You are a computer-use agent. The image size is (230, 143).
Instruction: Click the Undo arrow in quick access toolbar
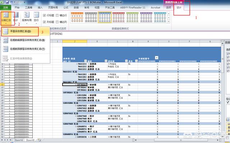[x=12, y=2]
